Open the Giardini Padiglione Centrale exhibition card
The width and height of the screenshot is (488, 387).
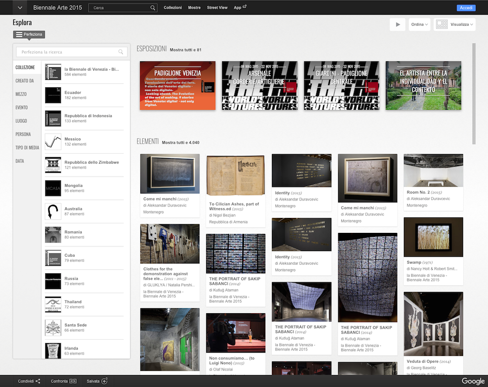click(342, 85)
